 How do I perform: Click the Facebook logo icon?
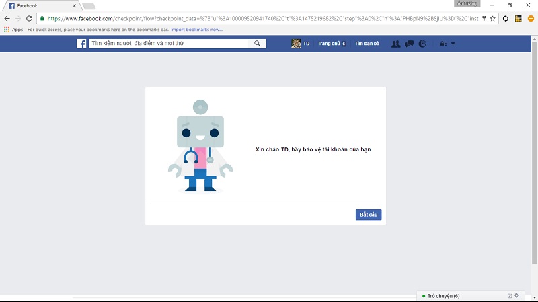[81, 44]
